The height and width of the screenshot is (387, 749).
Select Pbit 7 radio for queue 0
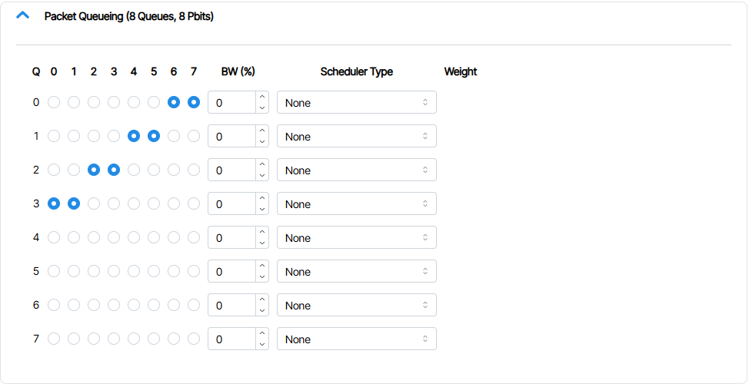point(194,102)
